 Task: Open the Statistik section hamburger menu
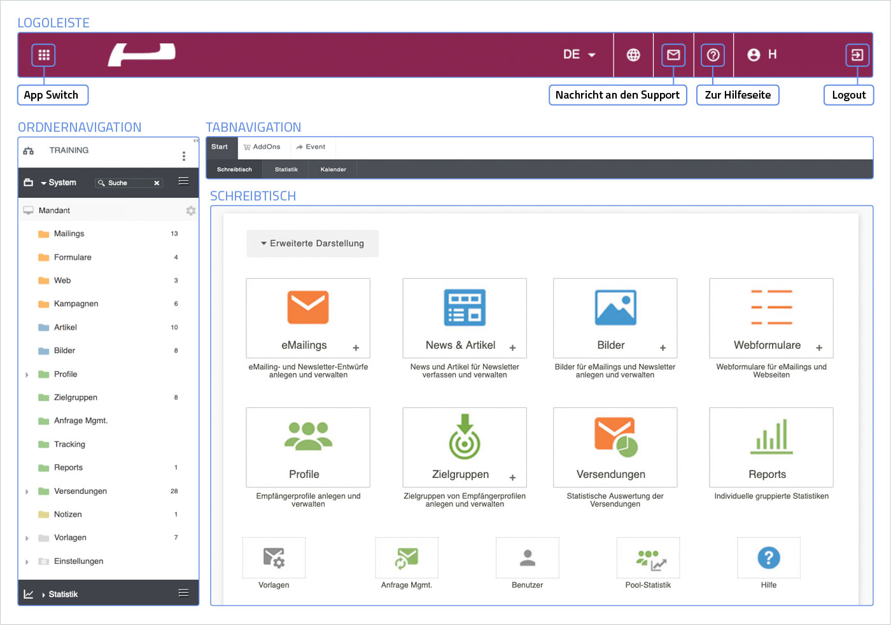pyautogui.click(x=183, y=593)
